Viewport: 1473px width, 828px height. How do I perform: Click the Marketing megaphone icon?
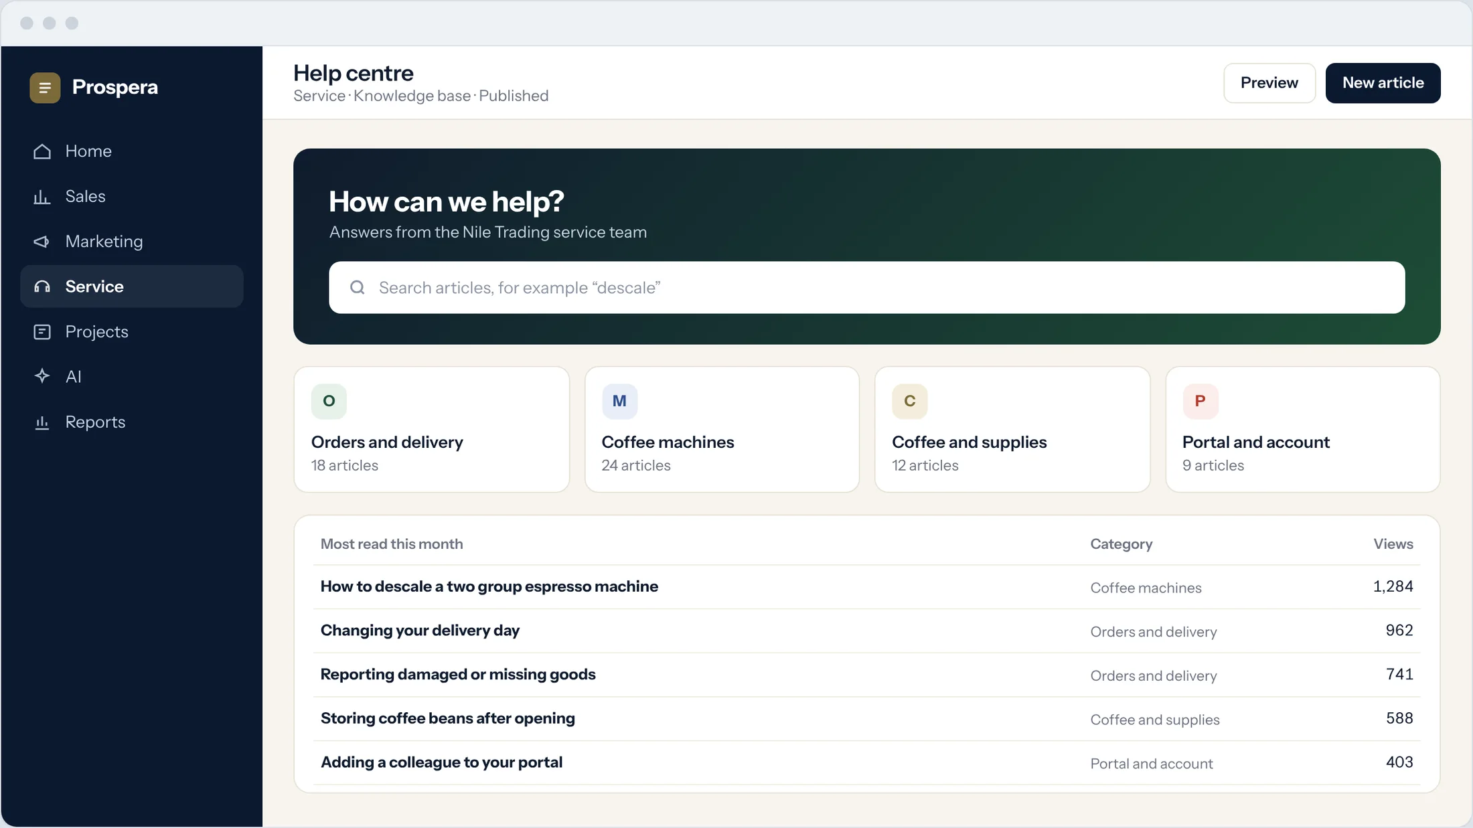click(x=42, y=242)
